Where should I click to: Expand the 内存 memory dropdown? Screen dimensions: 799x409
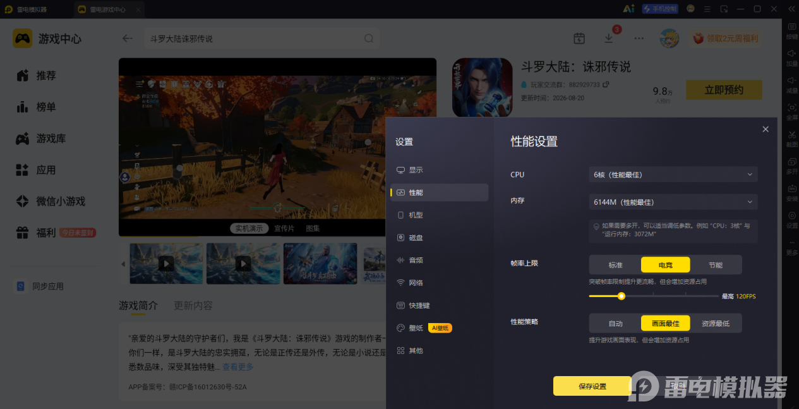[x=673, y=202]
